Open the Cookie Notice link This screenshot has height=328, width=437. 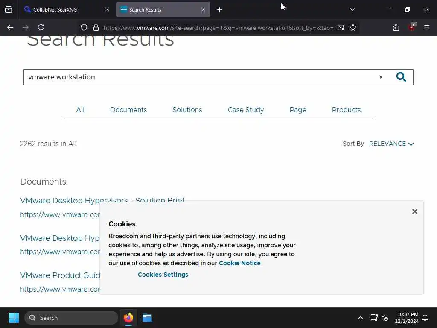pos(240,263)
